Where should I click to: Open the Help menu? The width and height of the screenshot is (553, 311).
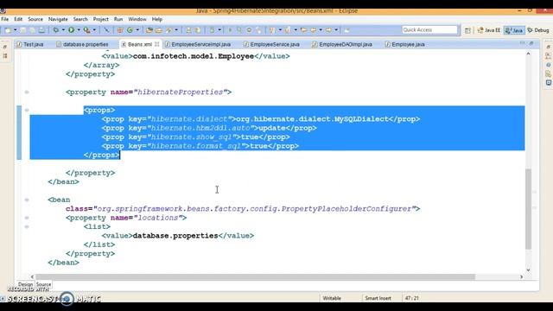pyautogui.click(x=157, y=19)
